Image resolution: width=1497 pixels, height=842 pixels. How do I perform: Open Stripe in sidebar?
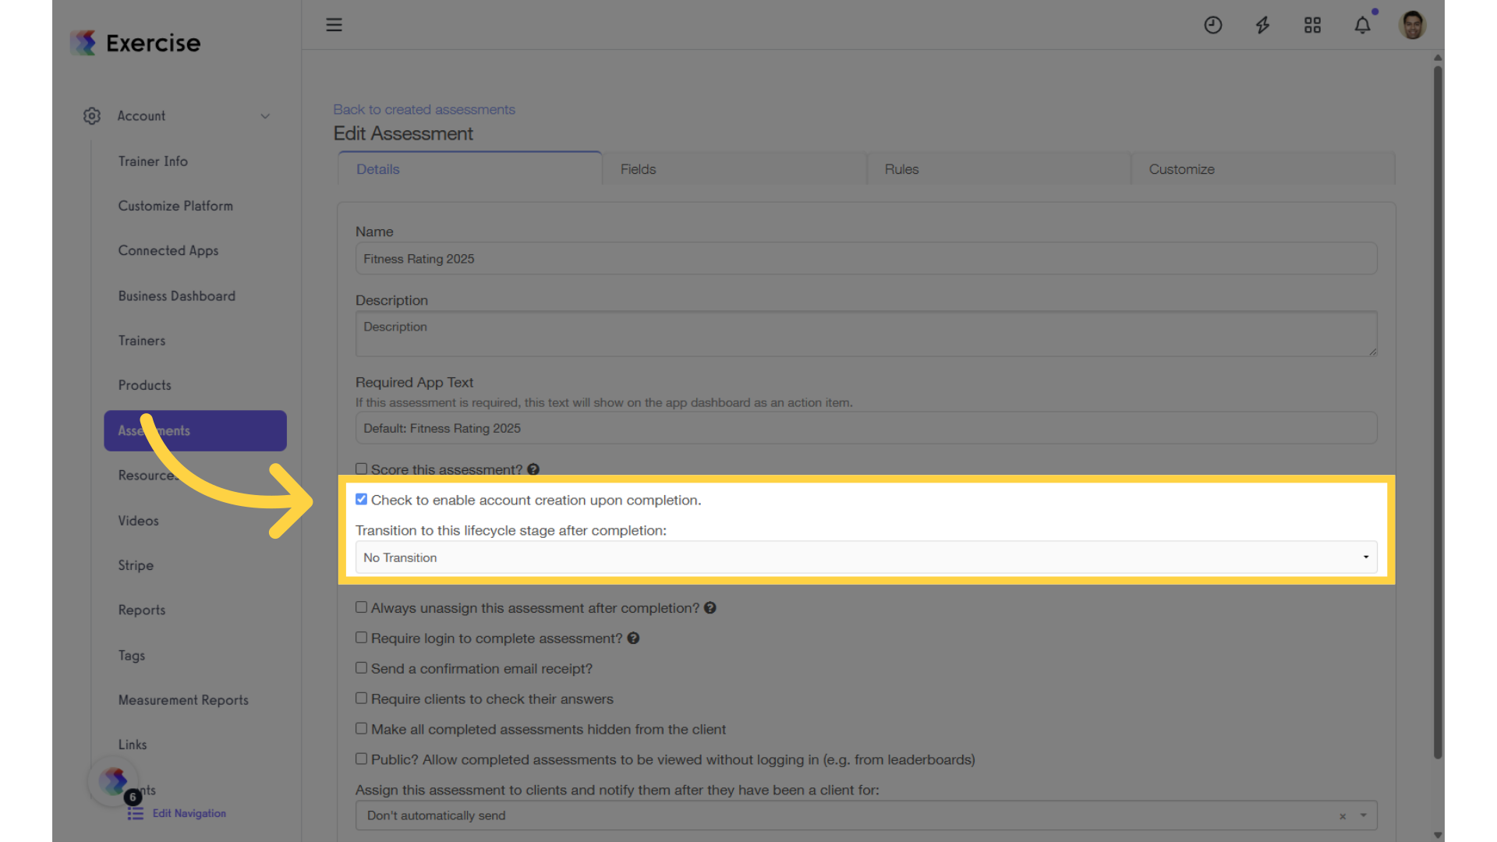(136, 565)
